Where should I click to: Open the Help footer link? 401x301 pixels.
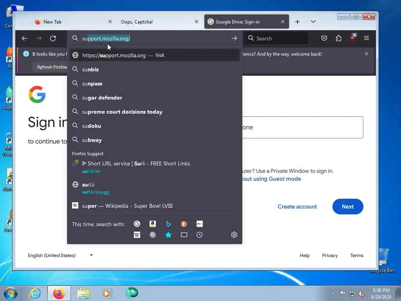tap(305, 256)
